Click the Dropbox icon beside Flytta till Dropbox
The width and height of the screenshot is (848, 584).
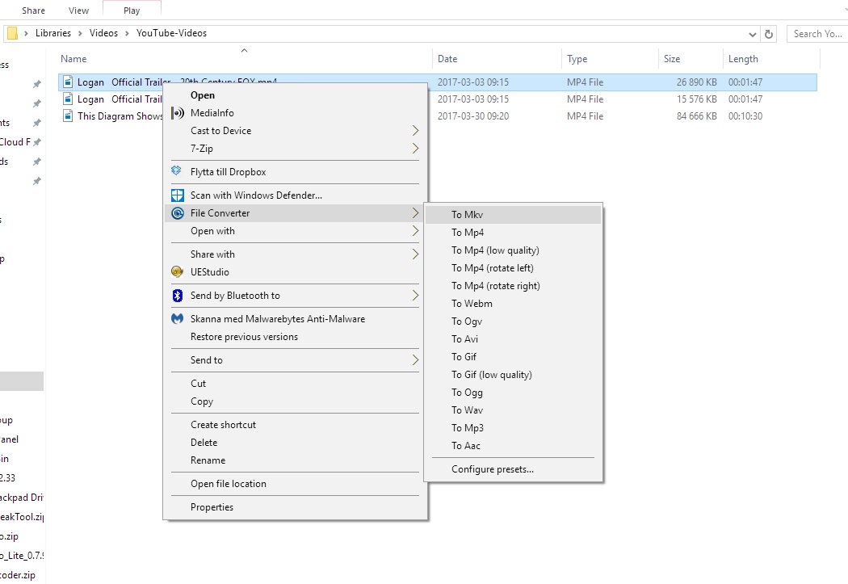pos(176,171)
